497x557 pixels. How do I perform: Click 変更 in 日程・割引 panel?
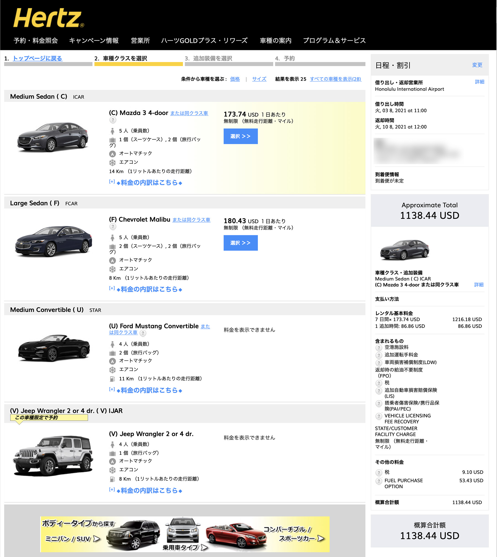477,65
